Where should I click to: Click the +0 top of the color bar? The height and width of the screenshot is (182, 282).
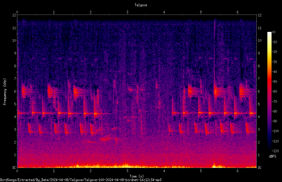tap(273, 32)
